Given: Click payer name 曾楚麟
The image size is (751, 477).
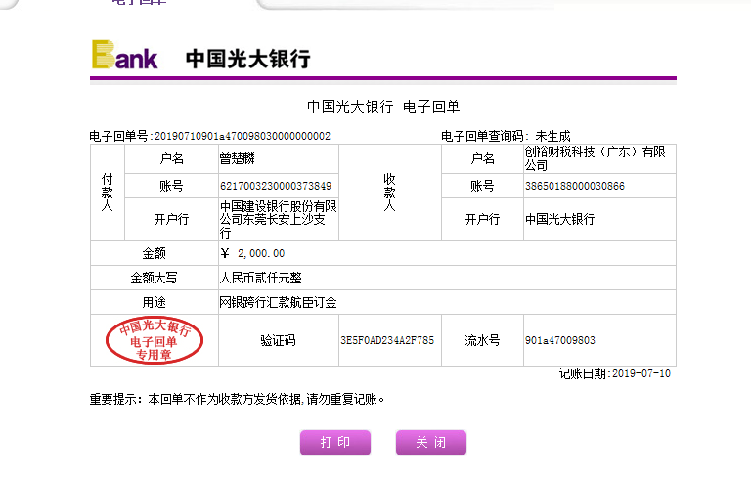Looking at the screenshot, I should pos(237,158).
